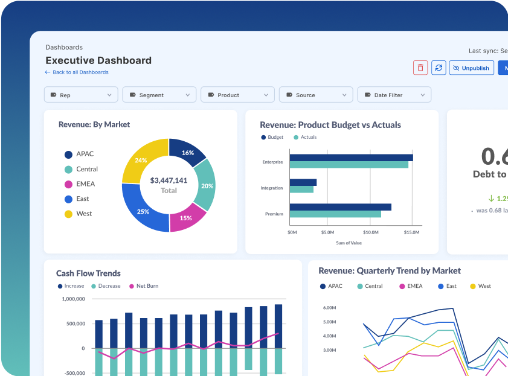Toggle EMEA line in Quarterly Trend legend
Image resolution: width=508 pixels, height=376 pixels.
410,286
